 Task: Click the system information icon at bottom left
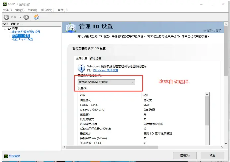(x=6, y=156)
